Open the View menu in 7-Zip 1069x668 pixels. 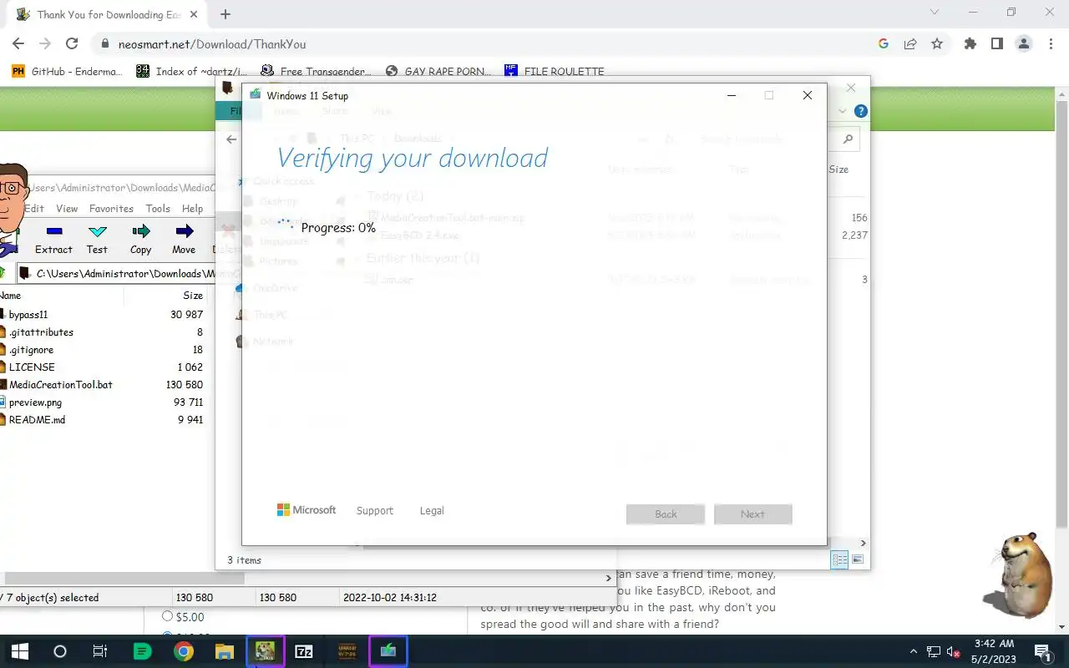click(67, 209)
